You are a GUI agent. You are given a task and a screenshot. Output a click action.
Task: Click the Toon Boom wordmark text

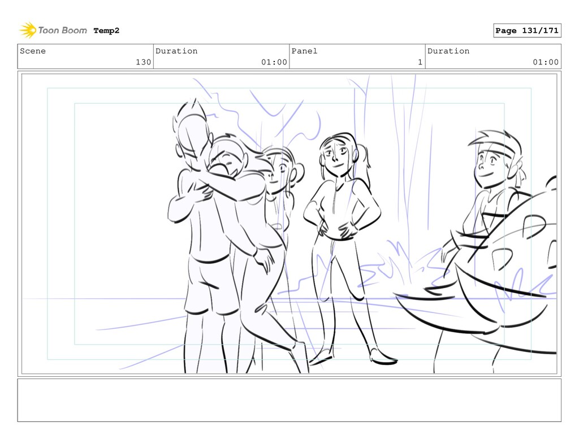[62, 31]
